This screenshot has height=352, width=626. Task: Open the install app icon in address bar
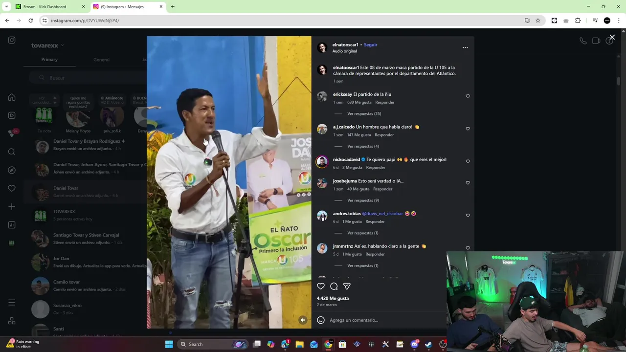527,21
